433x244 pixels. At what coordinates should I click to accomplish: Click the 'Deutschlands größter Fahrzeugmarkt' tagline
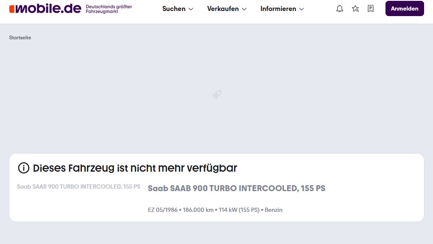[x=109, y=9]
